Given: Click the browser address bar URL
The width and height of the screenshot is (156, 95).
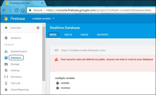Looking at the screenshot, I should tap(99, 10).
